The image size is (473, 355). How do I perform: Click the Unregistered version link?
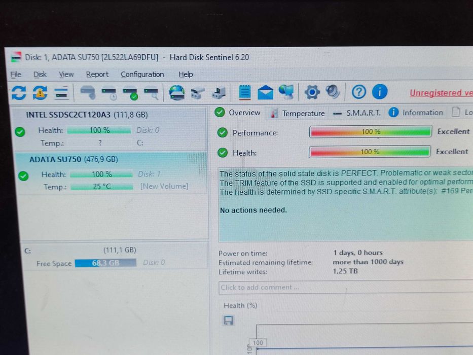441,93
